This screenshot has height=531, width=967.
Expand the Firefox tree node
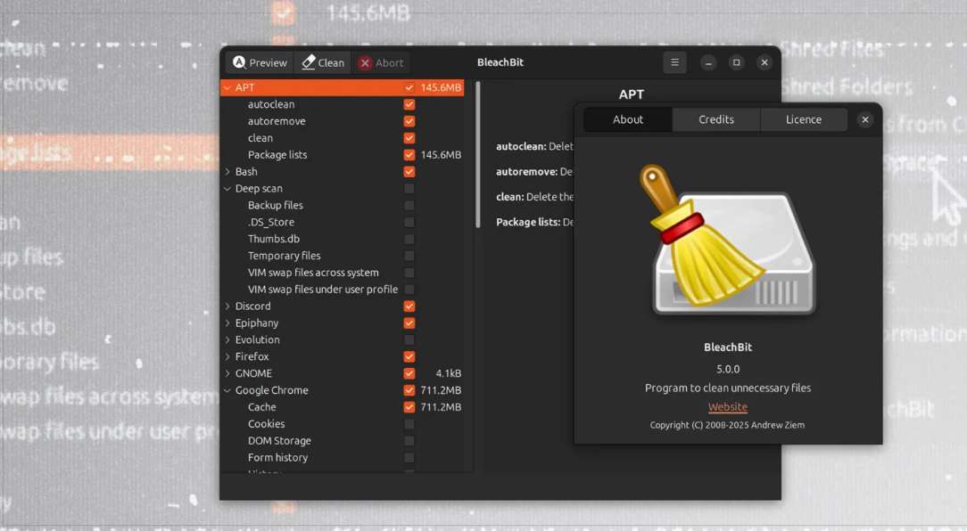pos(227,356)
